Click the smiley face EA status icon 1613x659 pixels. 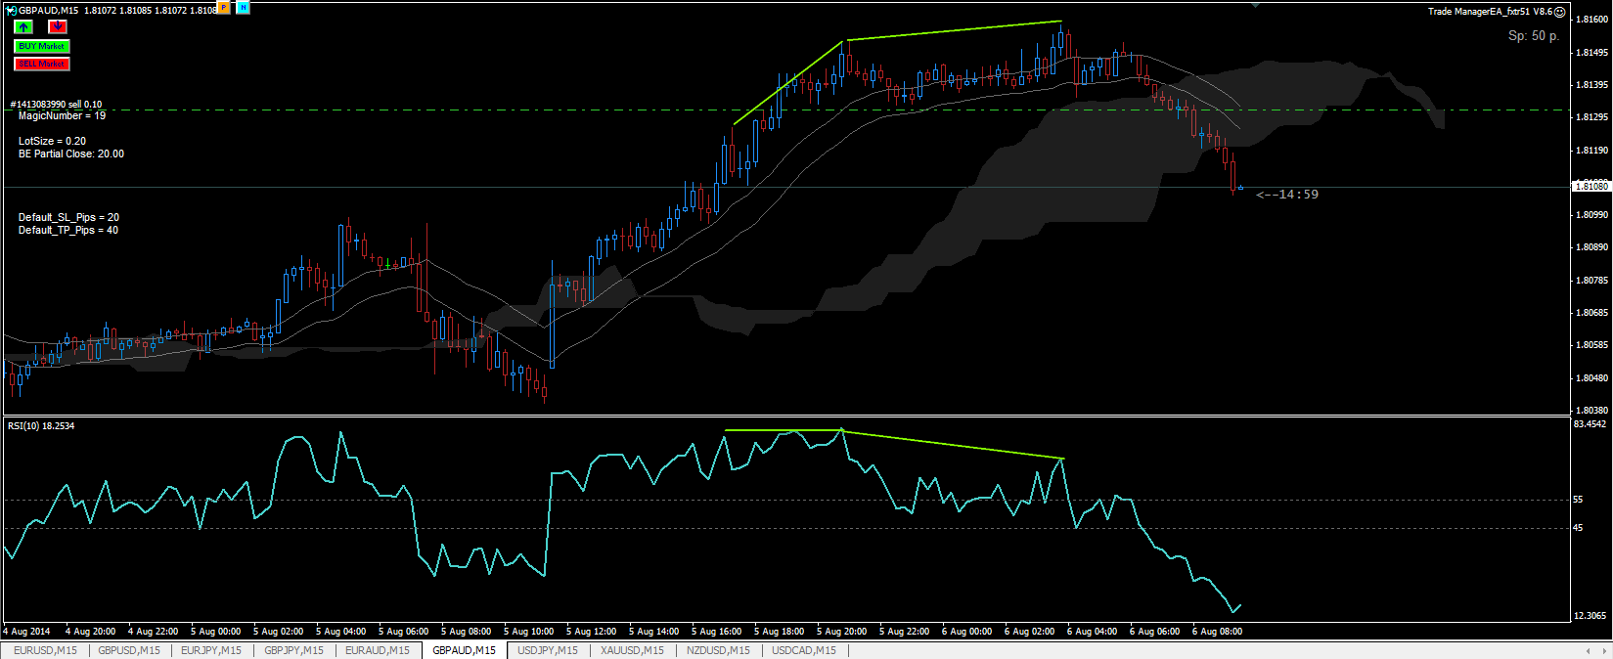[x=1559, y=12]
